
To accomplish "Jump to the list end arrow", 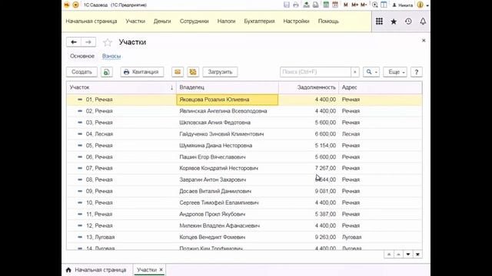I will point(417,254).
